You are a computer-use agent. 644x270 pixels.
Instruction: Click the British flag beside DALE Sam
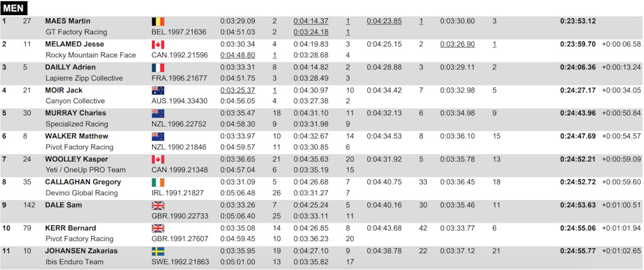[158, 205]
